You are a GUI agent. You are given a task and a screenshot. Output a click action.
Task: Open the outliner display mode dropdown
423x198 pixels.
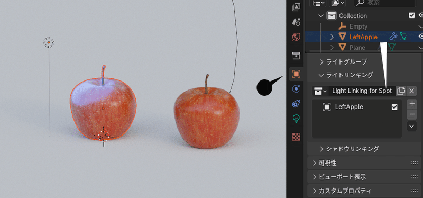click(318, 3)
